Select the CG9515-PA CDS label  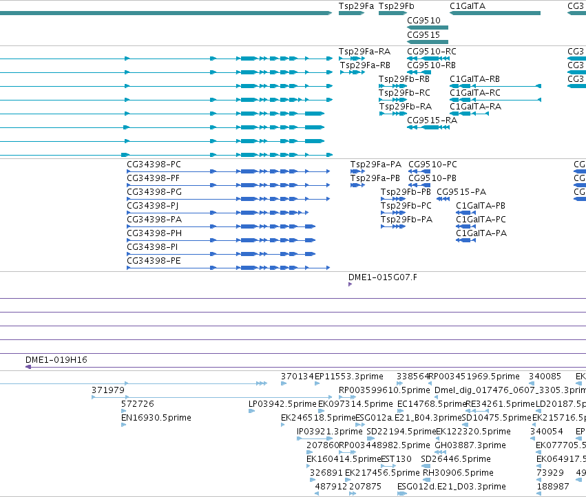pyautogui.click(x=461, y=192)
